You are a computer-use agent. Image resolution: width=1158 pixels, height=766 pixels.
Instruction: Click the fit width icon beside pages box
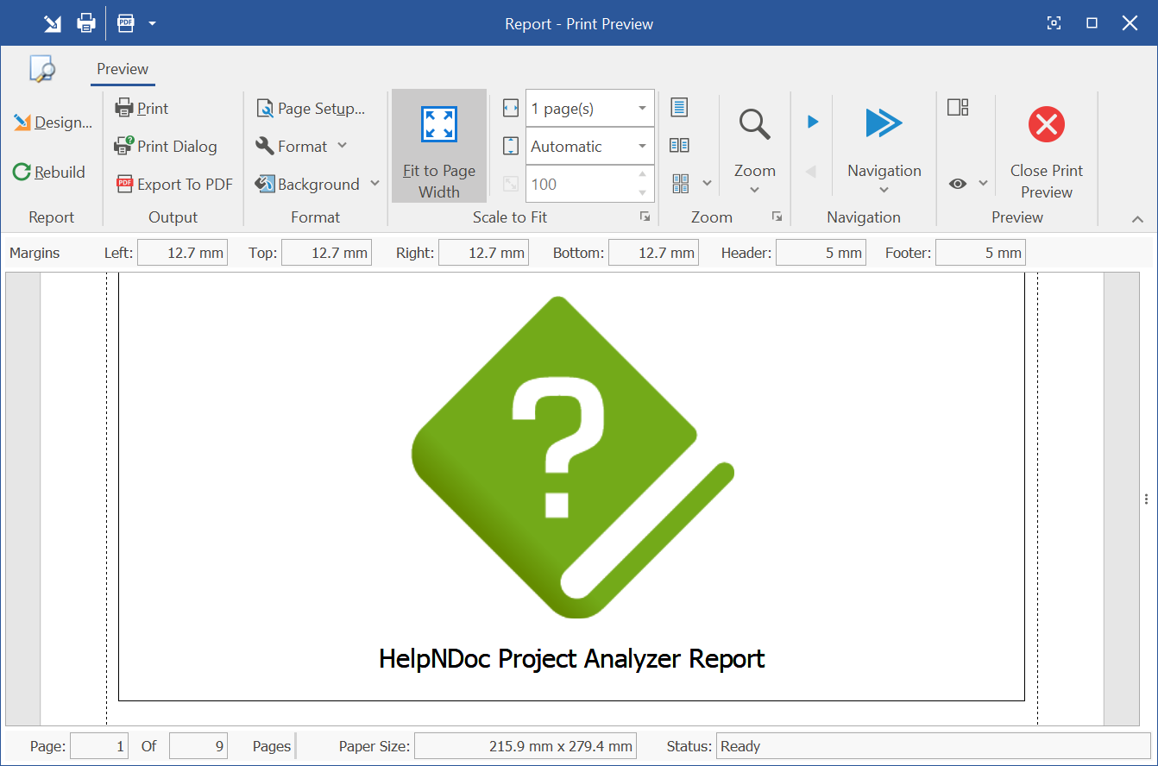click(511, 108)
